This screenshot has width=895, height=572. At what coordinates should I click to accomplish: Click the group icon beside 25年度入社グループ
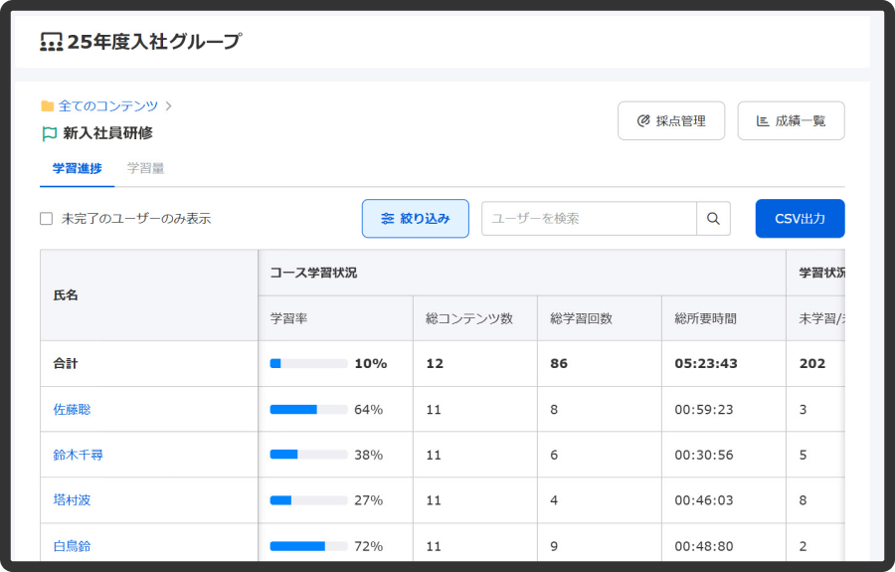51,42
